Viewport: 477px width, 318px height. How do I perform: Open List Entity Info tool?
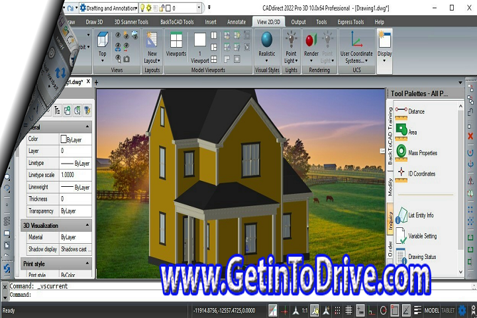click(414, 215)
